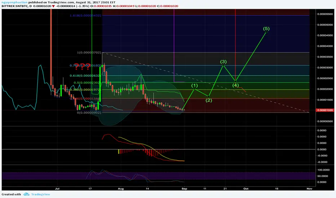
Task: Click the 0.00000500 price axis label
Action: coord(325,121)
